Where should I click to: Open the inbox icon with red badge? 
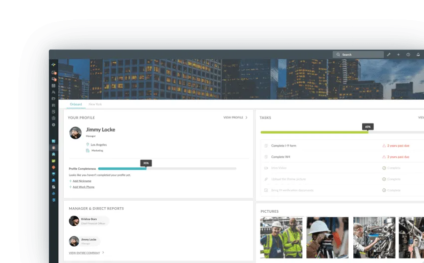point(54,72)
